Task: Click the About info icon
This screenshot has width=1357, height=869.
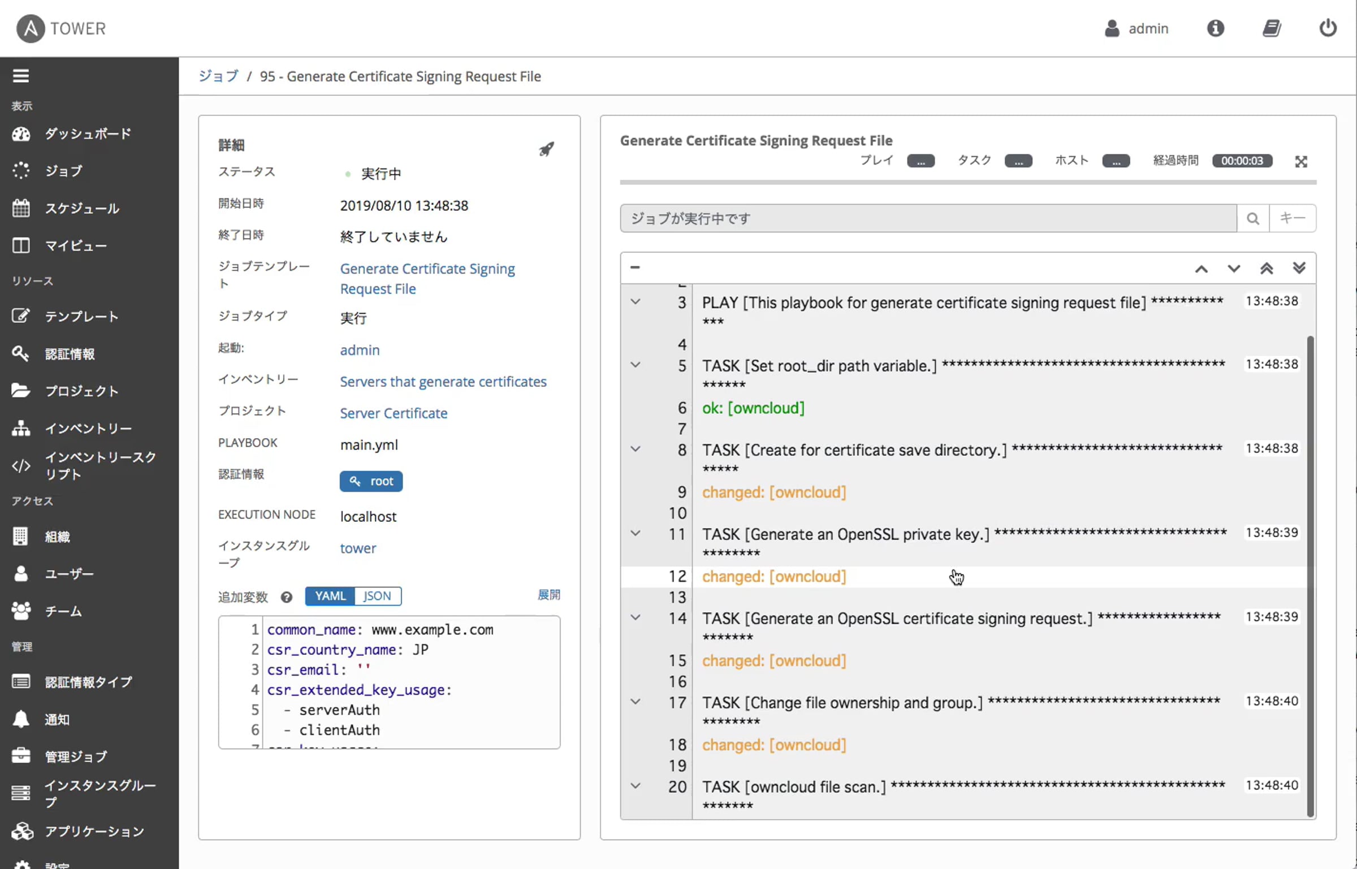Action: (1215, 28)
